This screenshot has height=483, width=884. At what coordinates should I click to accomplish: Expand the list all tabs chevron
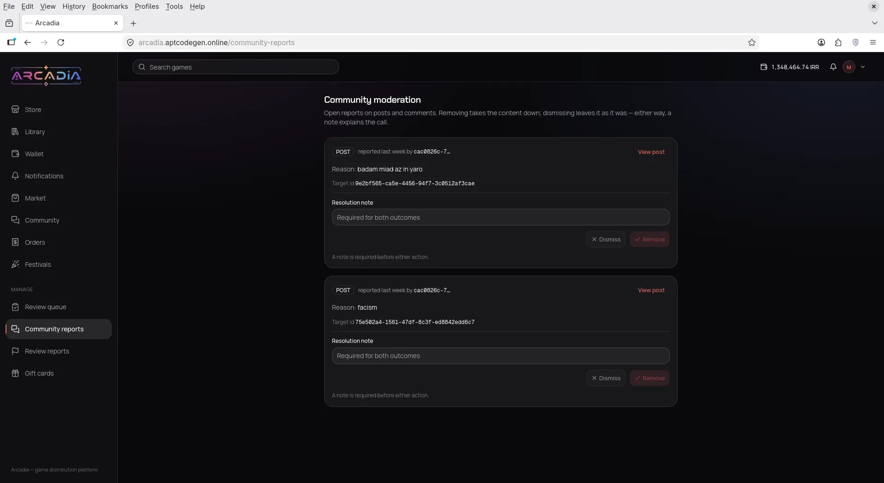click(x=874, y=23)
